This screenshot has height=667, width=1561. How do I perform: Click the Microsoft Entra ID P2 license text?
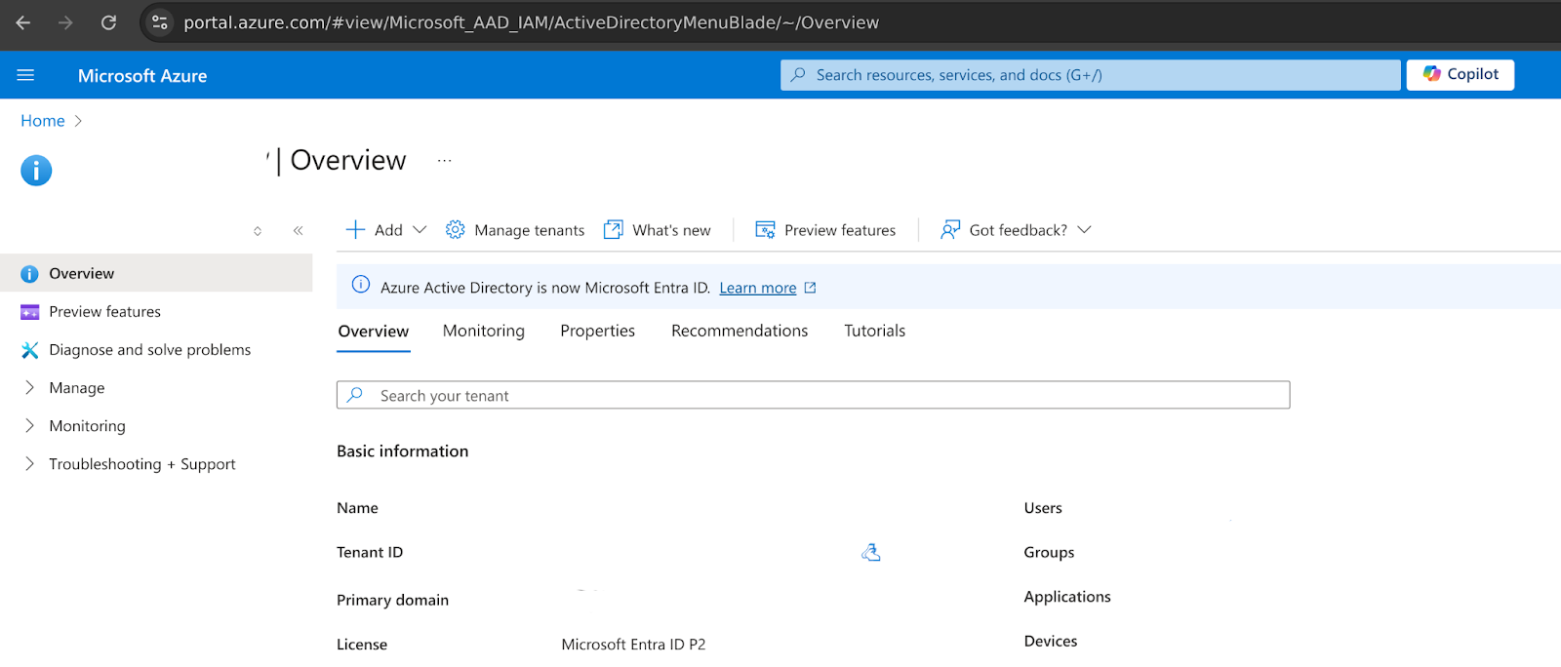[x=633, y=645]
